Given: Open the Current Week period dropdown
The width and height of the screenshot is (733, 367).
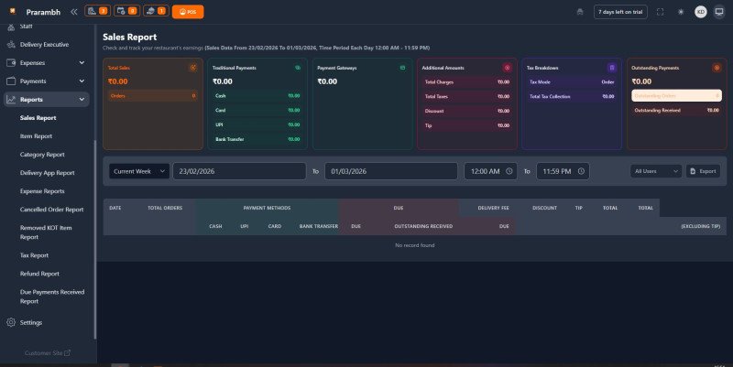Looking at the screenshot, I should click(139, 171).
